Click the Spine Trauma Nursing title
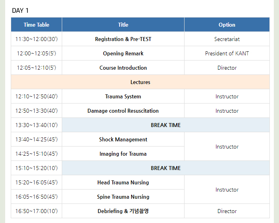The width and height of the screenshot is (279, 223). pos(123,197)
